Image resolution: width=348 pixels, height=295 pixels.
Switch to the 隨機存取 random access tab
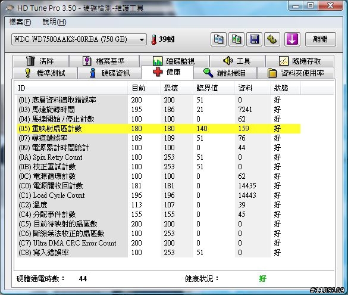tap(300, 61)
